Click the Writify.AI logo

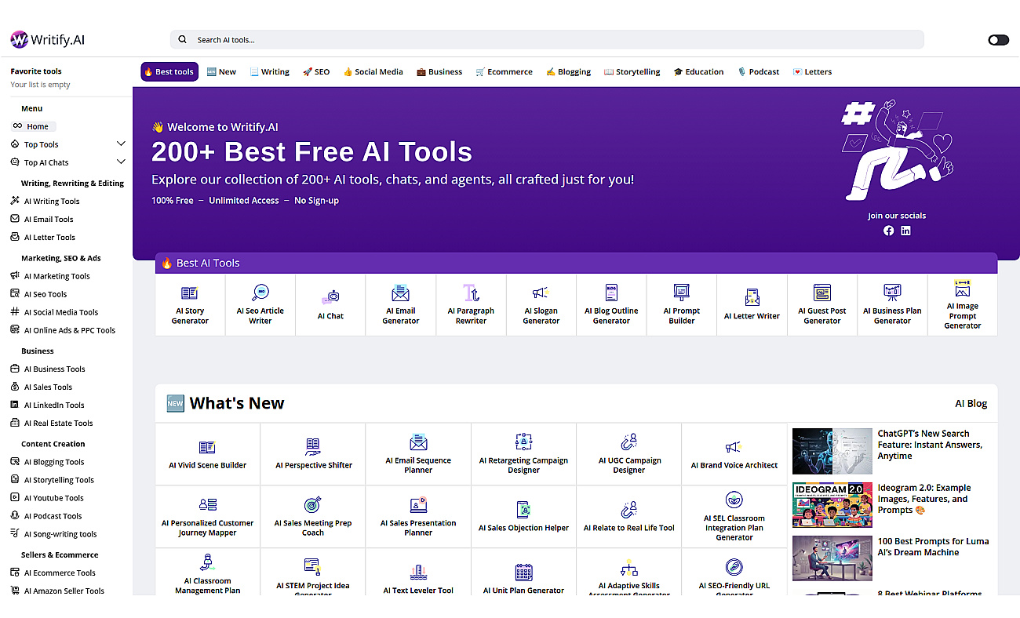coord(47,40)
